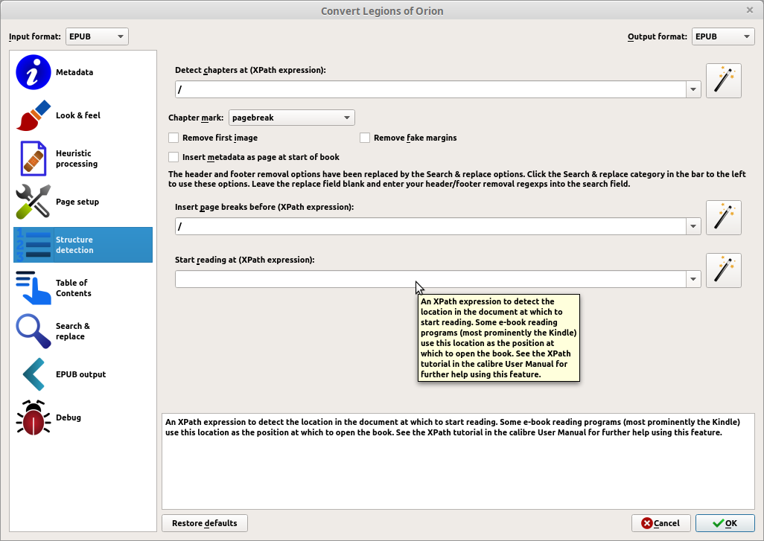Expand Detect chapters expression history arrow
This screenshot has width=764, height=541.
pos(693,89)
